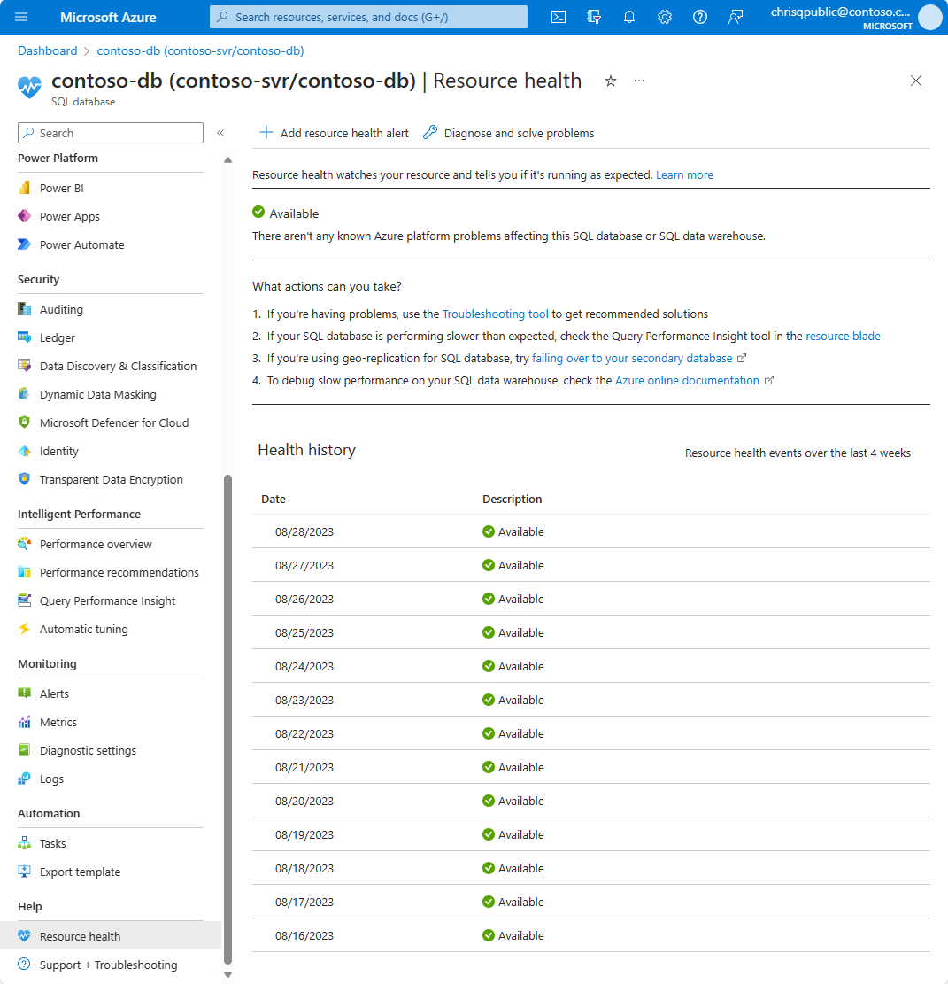Click the notifications bell icon
This screenshot has width=948, height=984.
(629, 17)
